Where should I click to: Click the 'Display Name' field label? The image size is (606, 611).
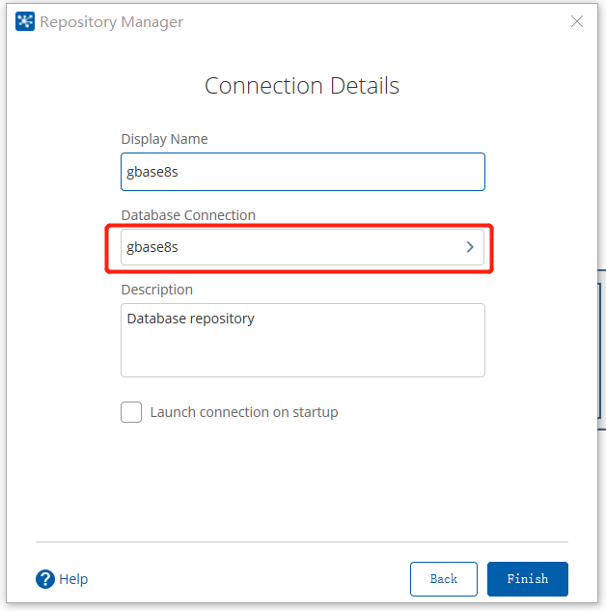pos(164,139)
